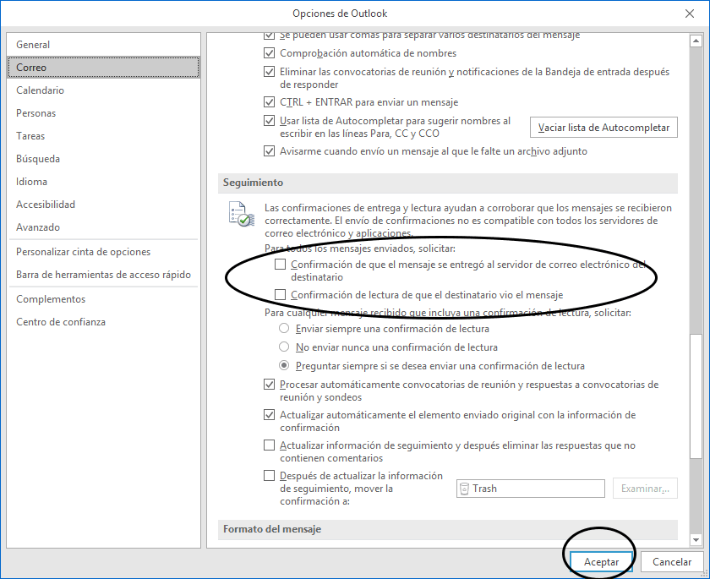Uncheck Actualizar automáticamente el elemento enviado
The width and height of the screenshot is (710, 579).
point(269,415)
